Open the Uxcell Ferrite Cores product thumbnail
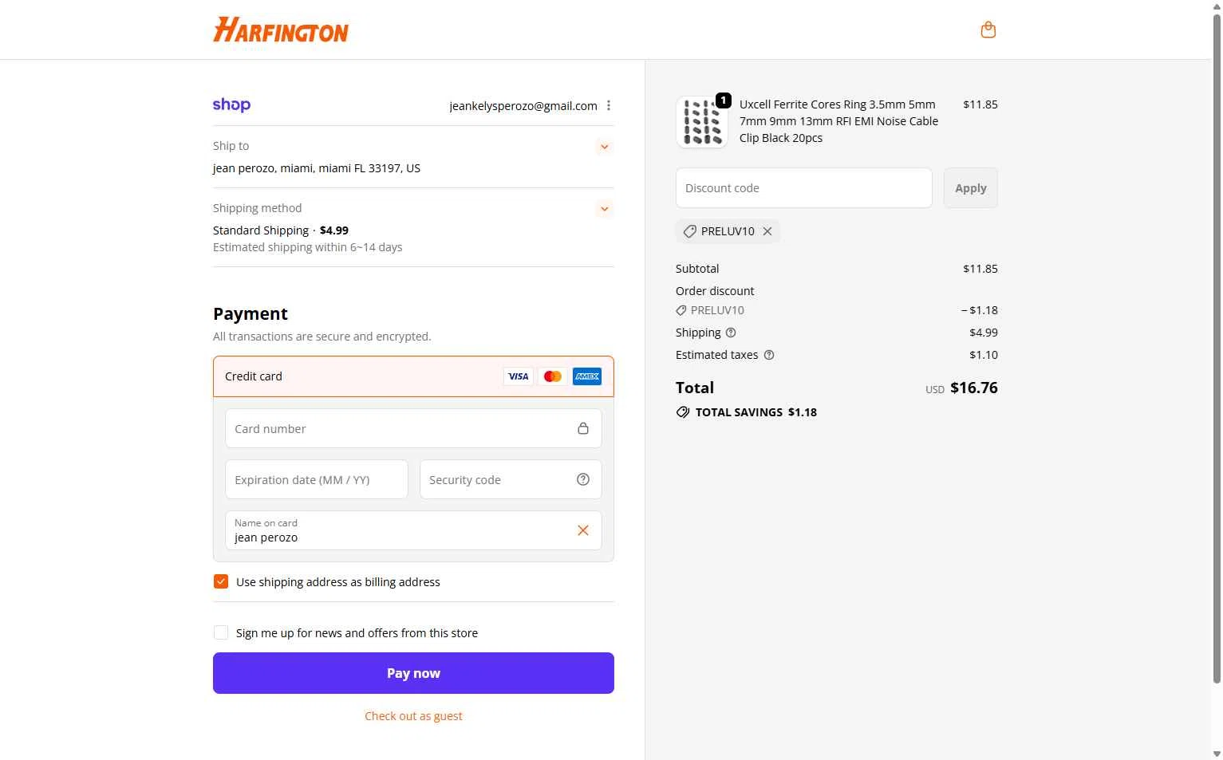1223x760 pixels. tap(702, 122)
